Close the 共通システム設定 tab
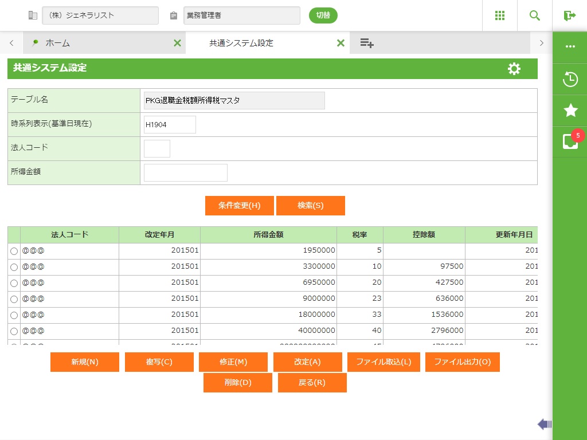The width and height of the screenshot is (587, 440). tap(341, 43)
